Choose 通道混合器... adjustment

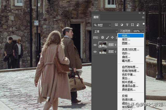pos(131,86)
